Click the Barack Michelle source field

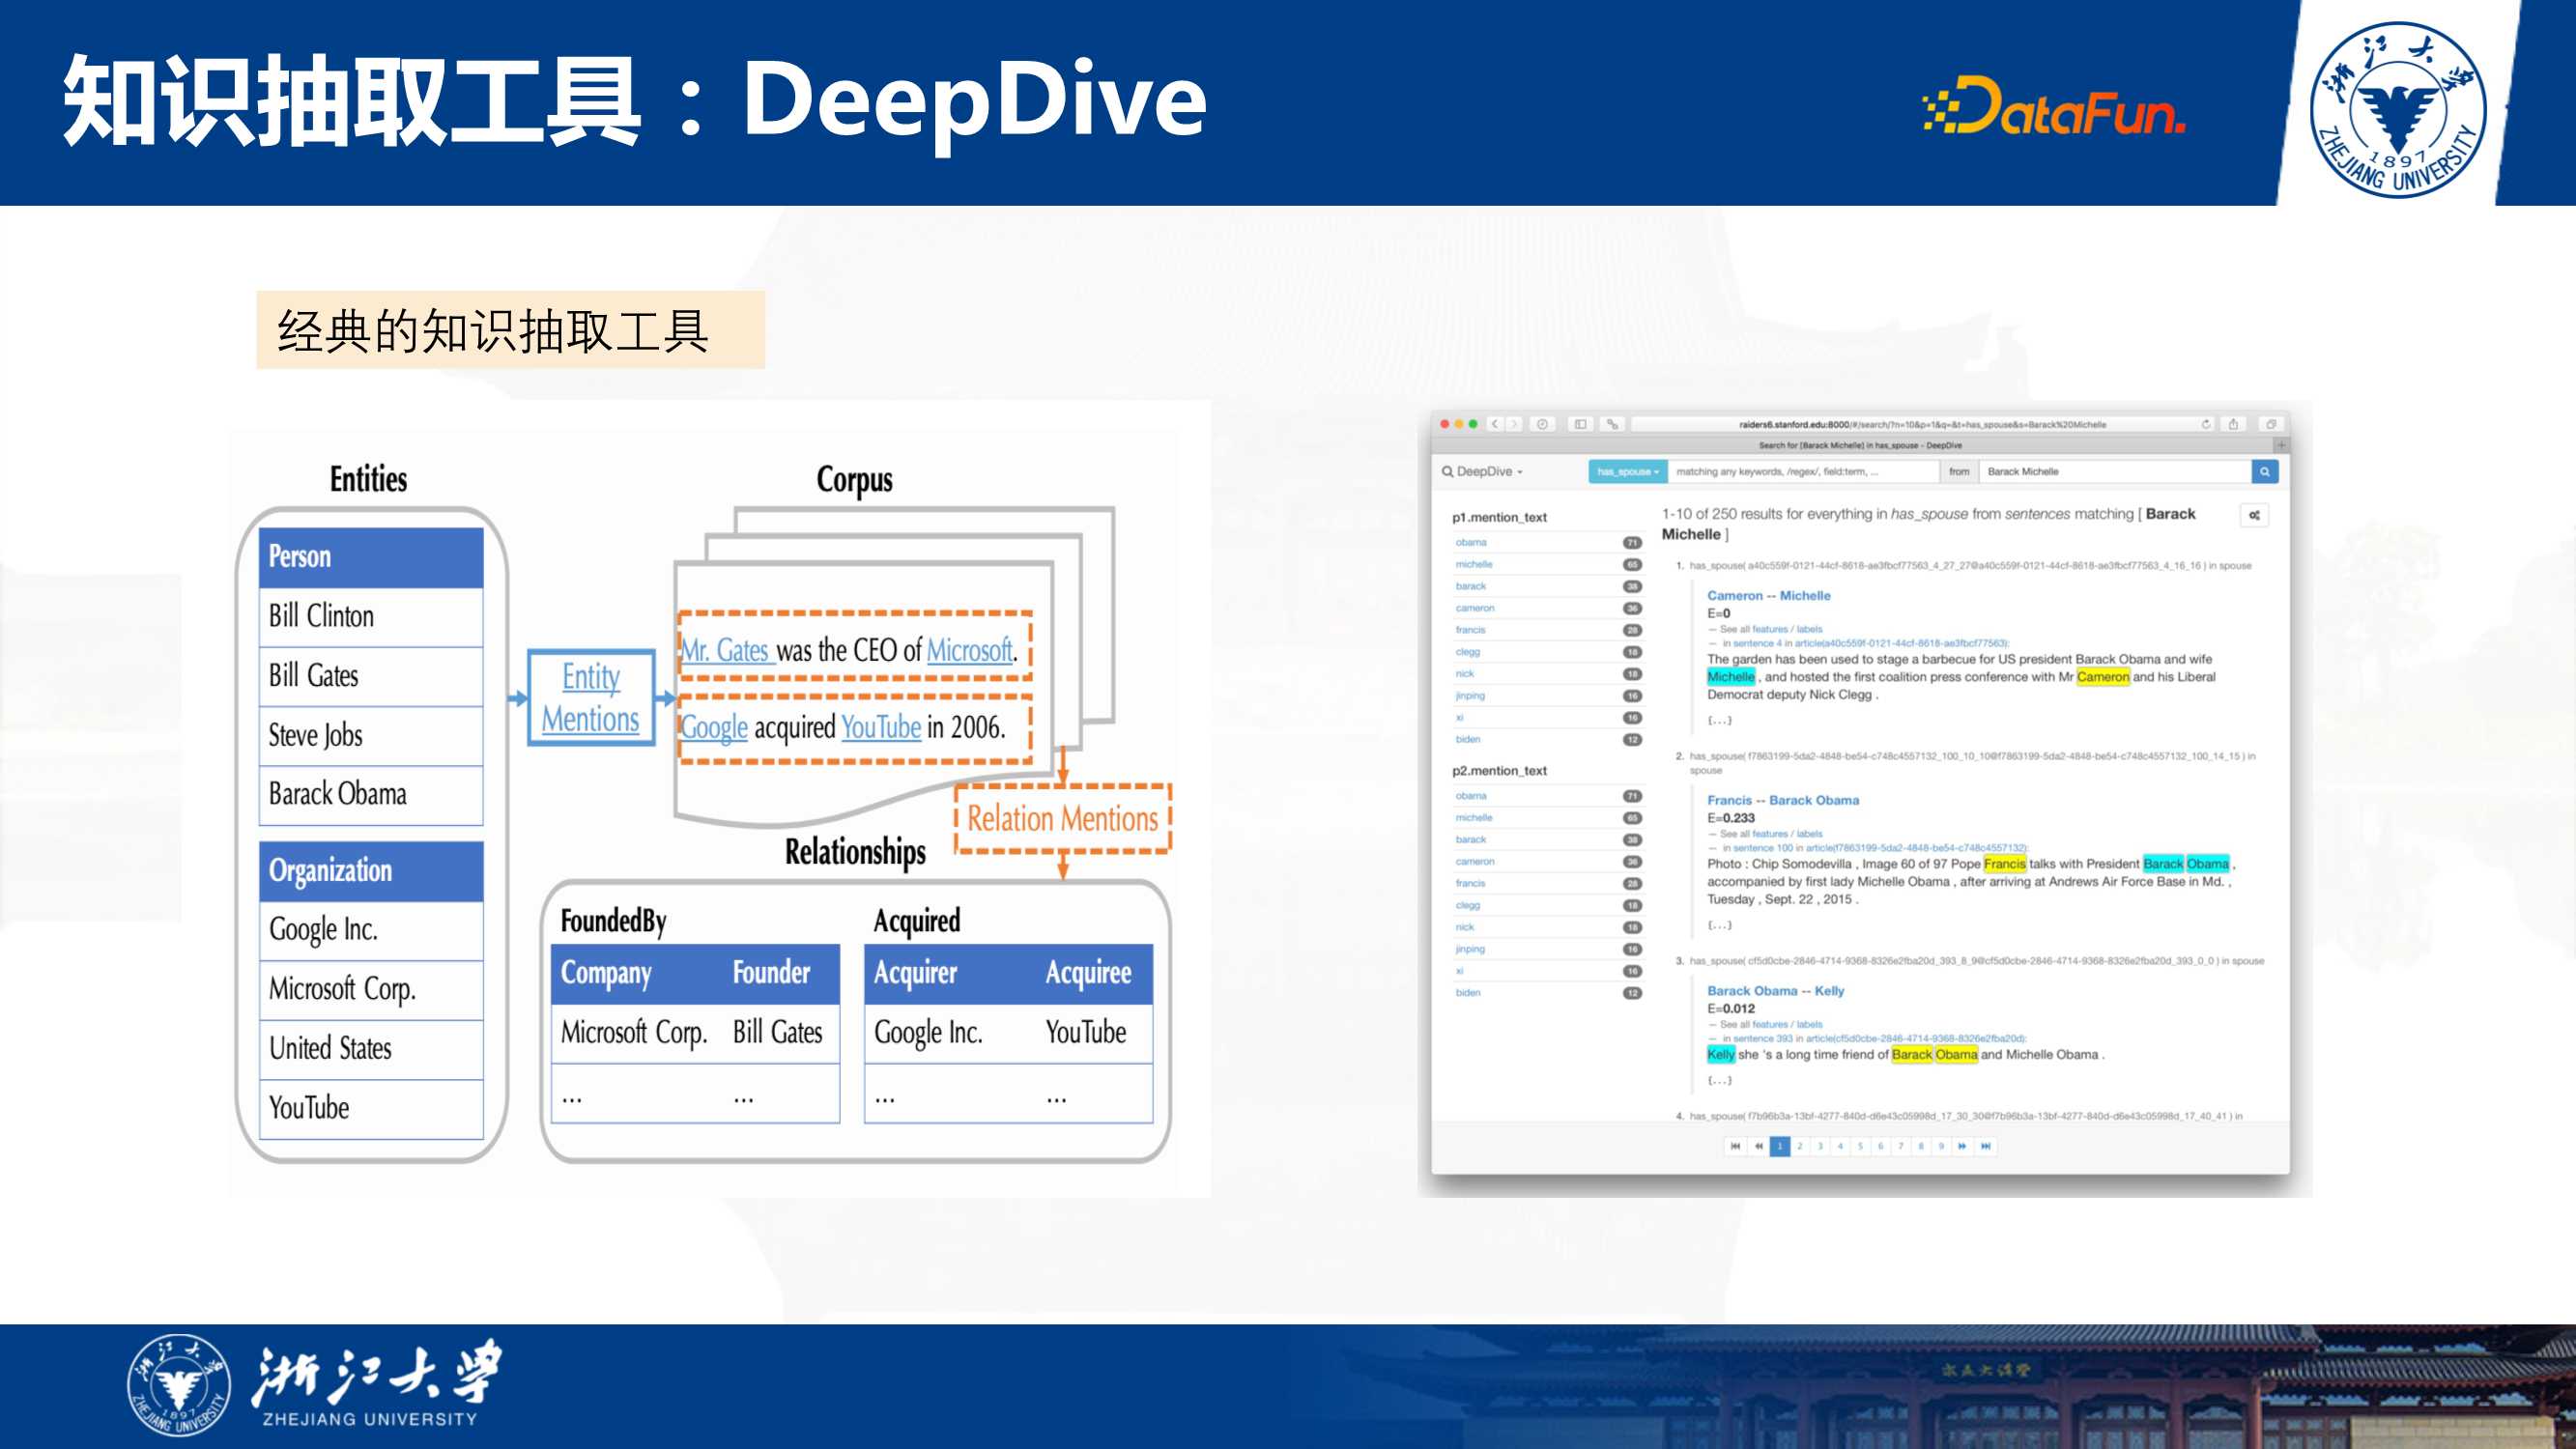(2115, 471)
